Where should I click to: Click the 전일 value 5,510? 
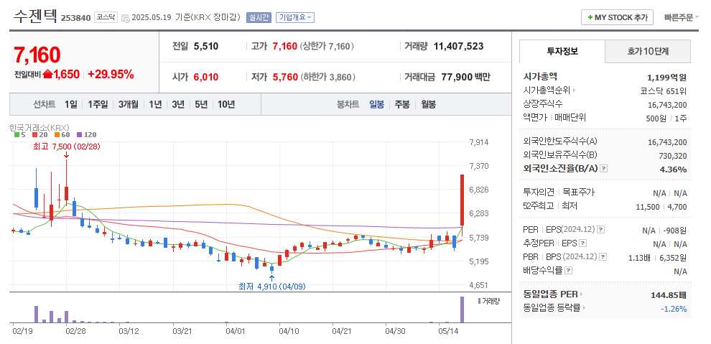point(206,46)
